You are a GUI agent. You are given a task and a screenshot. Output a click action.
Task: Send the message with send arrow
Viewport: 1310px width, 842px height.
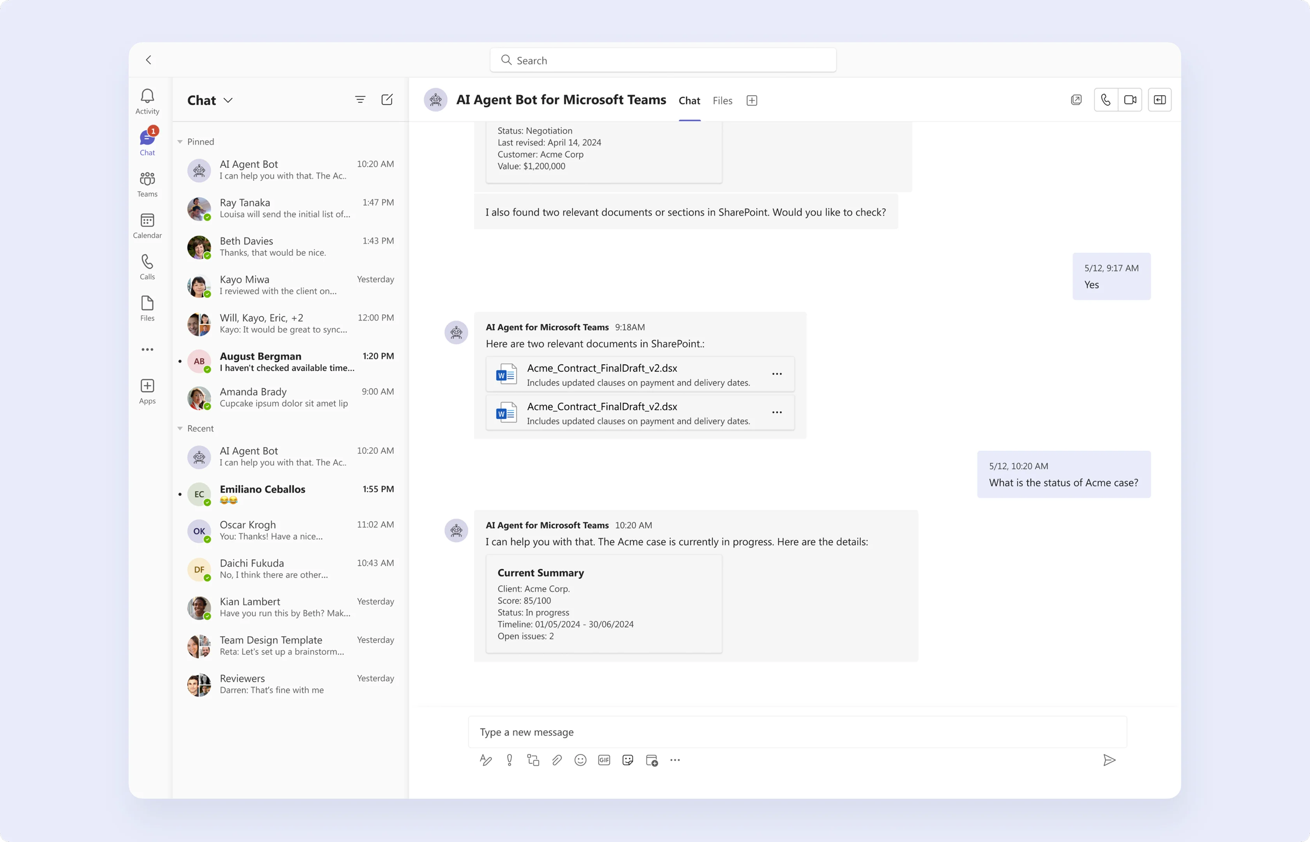pyautogui.click(x=1109, y=760)
